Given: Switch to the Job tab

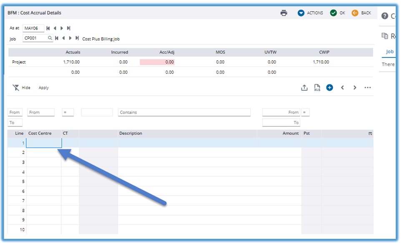Looking at the screenshot, I should [389, 52].
